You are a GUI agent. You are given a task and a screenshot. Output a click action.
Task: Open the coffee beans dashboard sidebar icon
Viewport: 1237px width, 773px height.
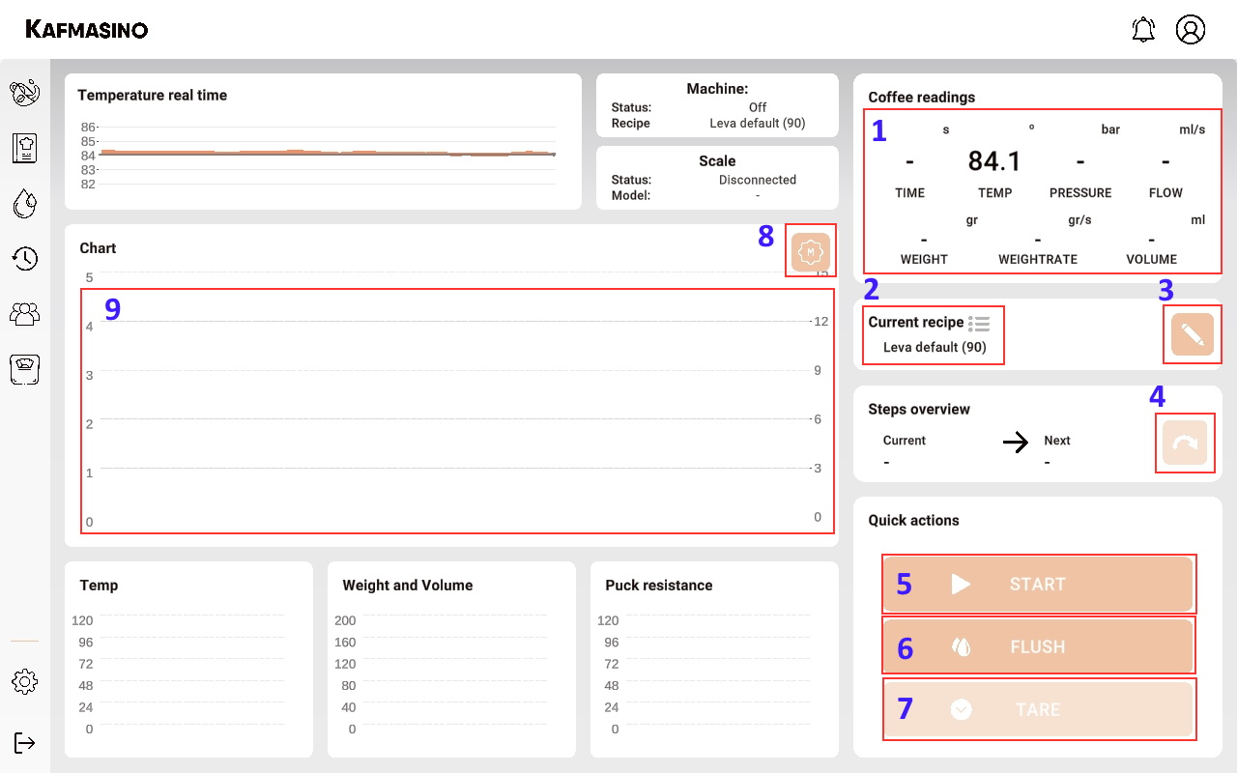coord(25,93)
